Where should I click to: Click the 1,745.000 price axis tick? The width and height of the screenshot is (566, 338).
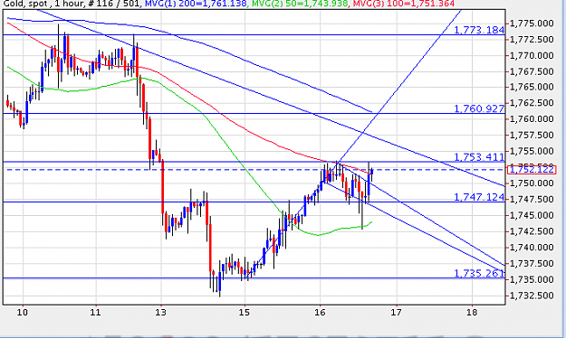click(532, 215)
